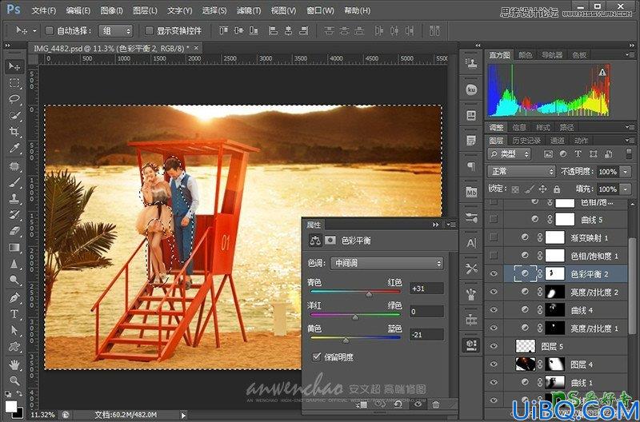The height and width of the screenshot is (422, 640).
Task: Select the Crop tool
Action: 14,131
